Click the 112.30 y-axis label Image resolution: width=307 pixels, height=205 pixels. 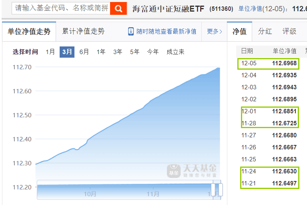point(22,163)
